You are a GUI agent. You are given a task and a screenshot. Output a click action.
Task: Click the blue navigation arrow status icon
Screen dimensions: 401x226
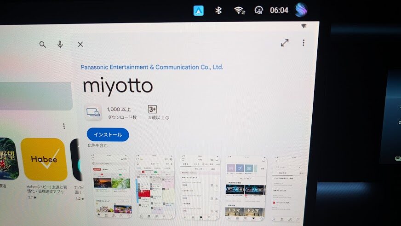pos(198,10)
